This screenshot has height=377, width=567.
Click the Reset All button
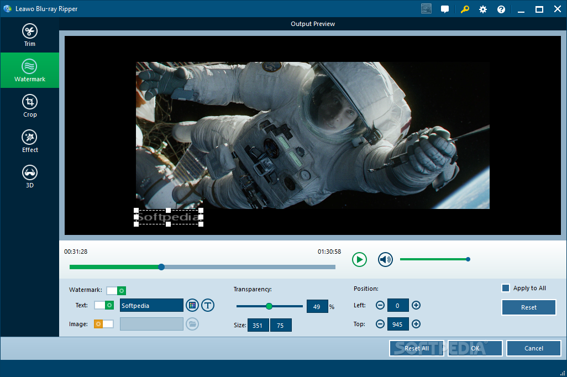click(417, 348)
